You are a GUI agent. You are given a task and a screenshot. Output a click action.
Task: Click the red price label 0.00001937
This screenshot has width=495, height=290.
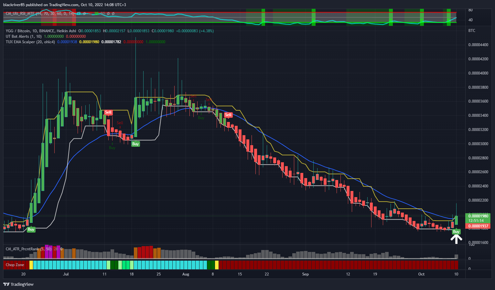pyautogui.click(x=478, y=226)
